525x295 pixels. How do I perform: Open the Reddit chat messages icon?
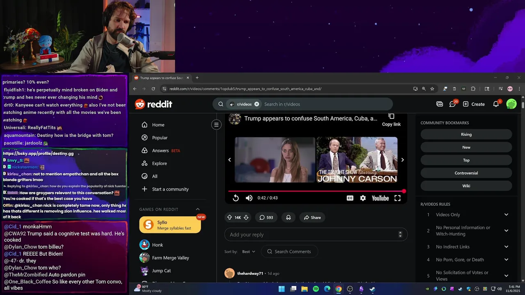(453, 104)
